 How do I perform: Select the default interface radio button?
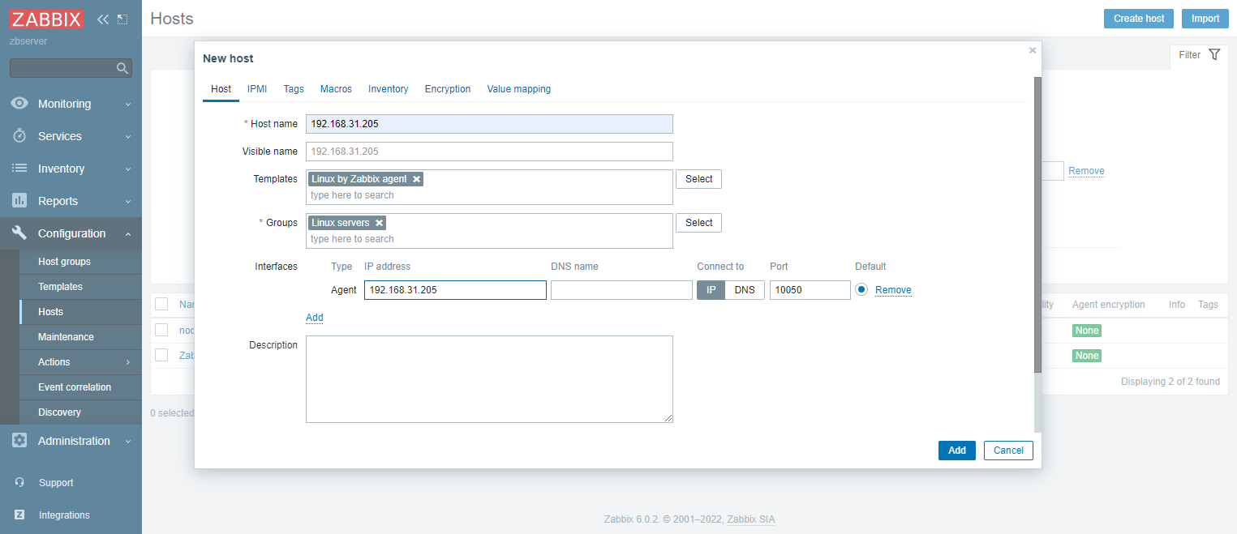pos(861,290)
